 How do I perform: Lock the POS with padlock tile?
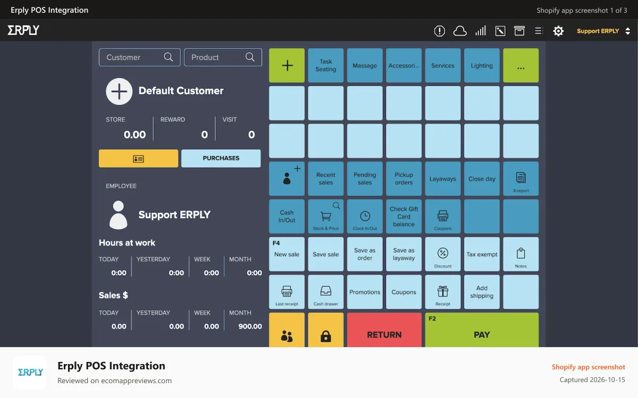pos(326,330)
